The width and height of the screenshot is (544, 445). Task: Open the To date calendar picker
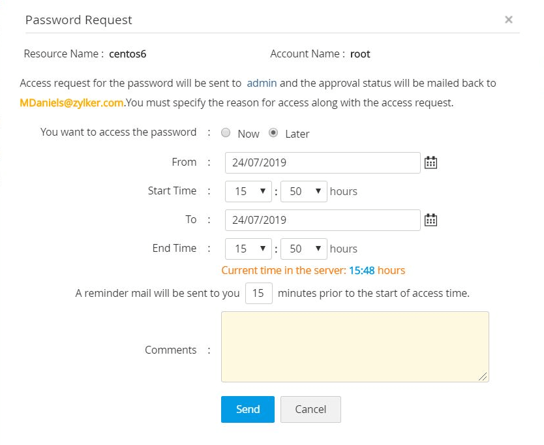click(431, 220)
